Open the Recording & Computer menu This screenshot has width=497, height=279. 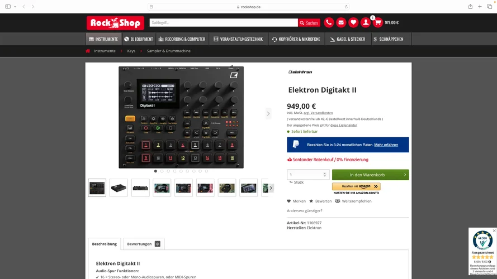point(182,39)
